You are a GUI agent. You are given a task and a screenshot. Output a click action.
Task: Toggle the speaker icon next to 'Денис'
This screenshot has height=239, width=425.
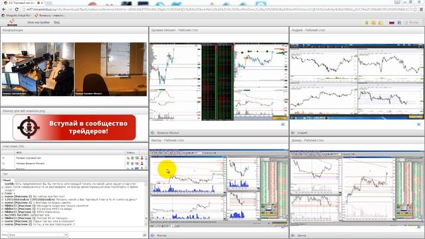click(293, 236)
